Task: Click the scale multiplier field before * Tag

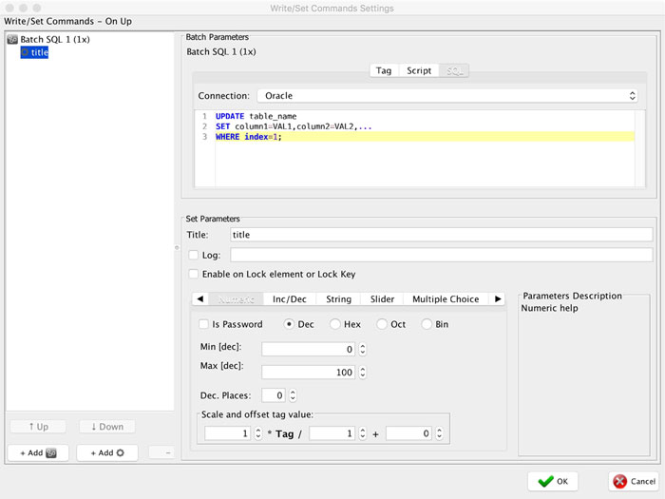Action: (228, 433)
